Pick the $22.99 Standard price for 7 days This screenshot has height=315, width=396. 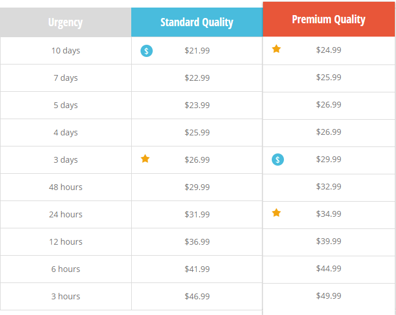pyautogui.click(x=197, y=78)
